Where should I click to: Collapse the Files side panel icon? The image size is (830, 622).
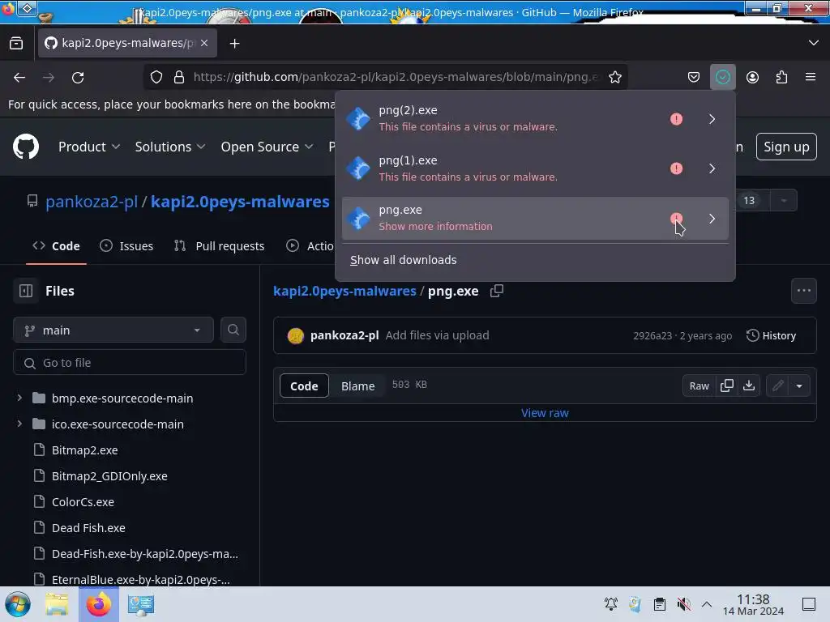tap(26, 291)
